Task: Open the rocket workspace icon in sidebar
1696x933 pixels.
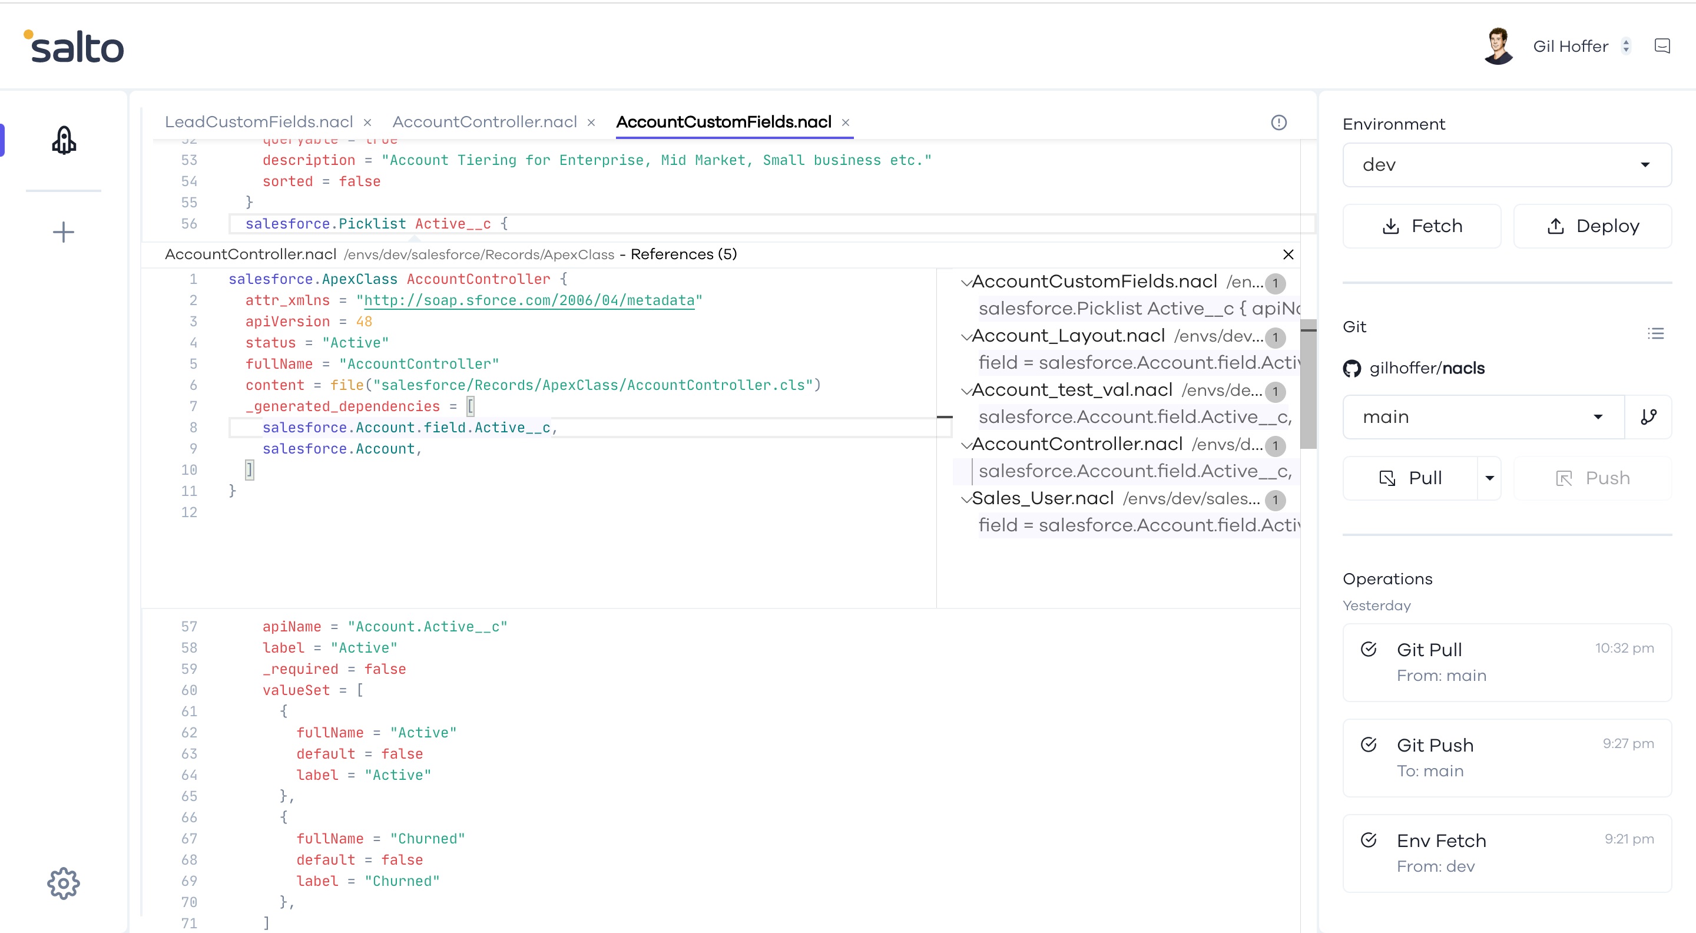Action: point(64,140)
